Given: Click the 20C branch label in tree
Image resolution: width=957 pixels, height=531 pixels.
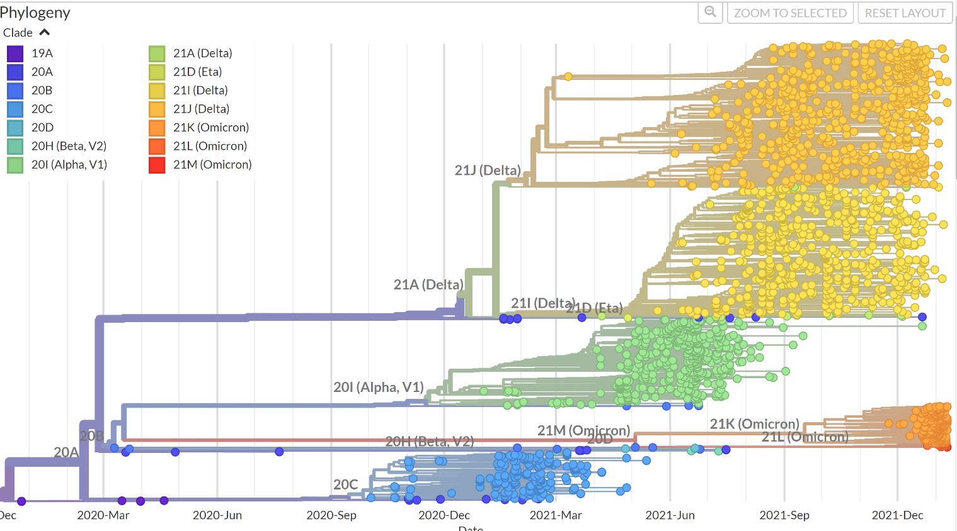Looking at the screenshot, I should pos(345,484).
